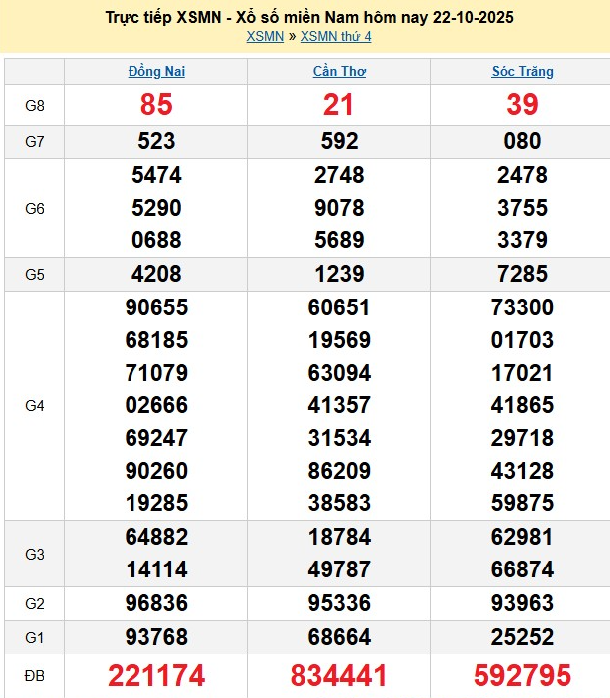This screenshot has width=610, height=698.
Task: Open the Cần Thơ province link
Action: [x=339, y=71]
